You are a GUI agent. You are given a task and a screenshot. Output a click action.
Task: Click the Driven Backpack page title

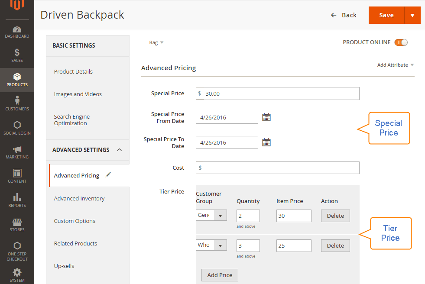(82, 15)
